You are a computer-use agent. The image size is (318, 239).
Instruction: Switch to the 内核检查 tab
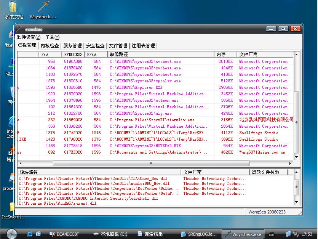click(50, 46)
